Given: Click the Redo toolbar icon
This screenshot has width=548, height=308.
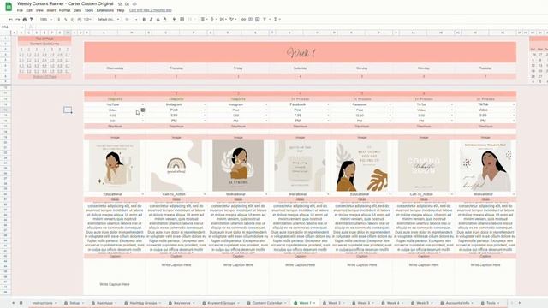Looking at the screenshot, I should click(x=17, y=19).
